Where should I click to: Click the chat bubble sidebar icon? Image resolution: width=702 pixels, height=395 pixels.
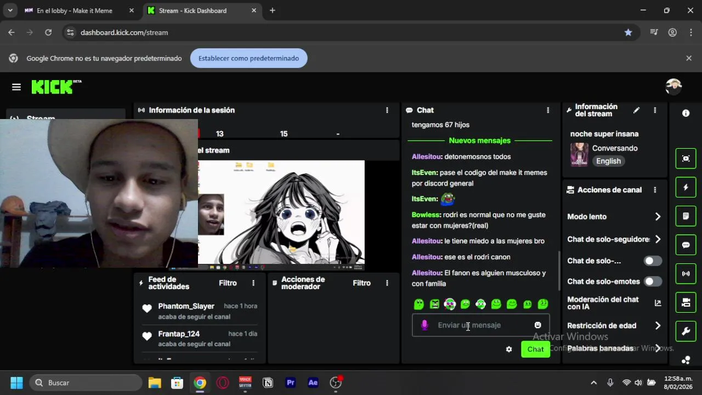(686, 245)
